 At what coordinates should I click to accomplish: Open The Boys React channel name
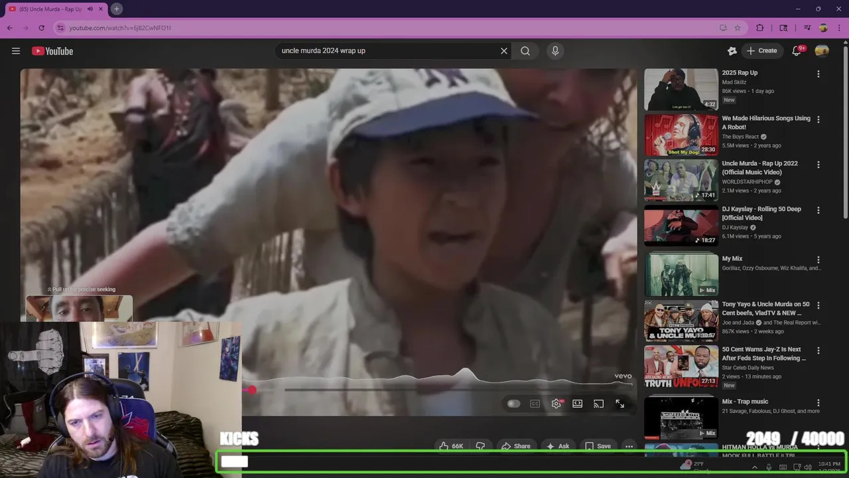tap(740, 137)
